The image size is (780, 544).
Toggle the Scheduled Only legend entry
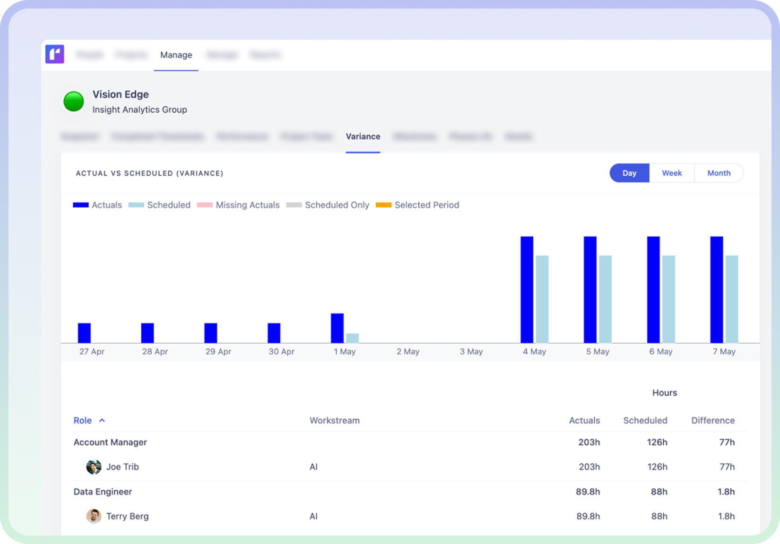pyautogui.click(x=328, y=205)
